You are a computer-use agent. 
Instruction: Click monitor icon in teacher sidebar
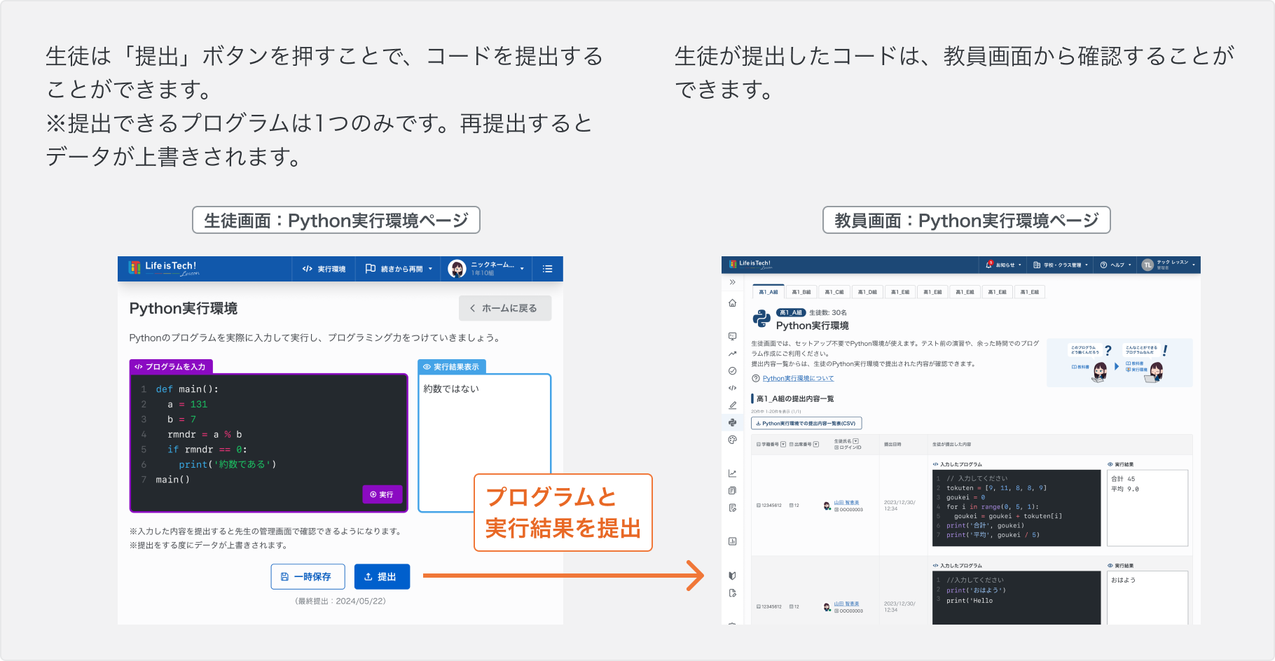point(732,337)
